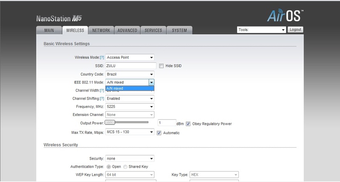Toggle the Obey Regulatory Power checkbox
This screenshot has height=182, width=340.
pyautogui.click(x=188, y=124)
